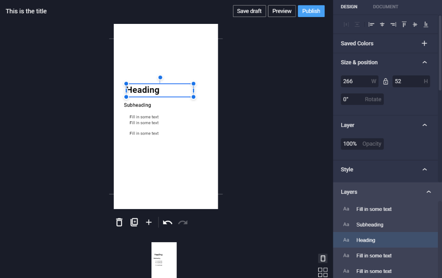Collapse the Size & position section
442x278 pixels.
[425, 62]
